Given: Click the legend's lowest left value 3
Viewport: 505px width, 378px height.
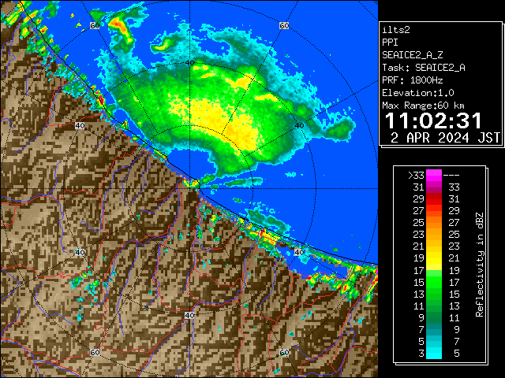Looking at the screenshot, I should pyautogui.click(x=421, y=354).
